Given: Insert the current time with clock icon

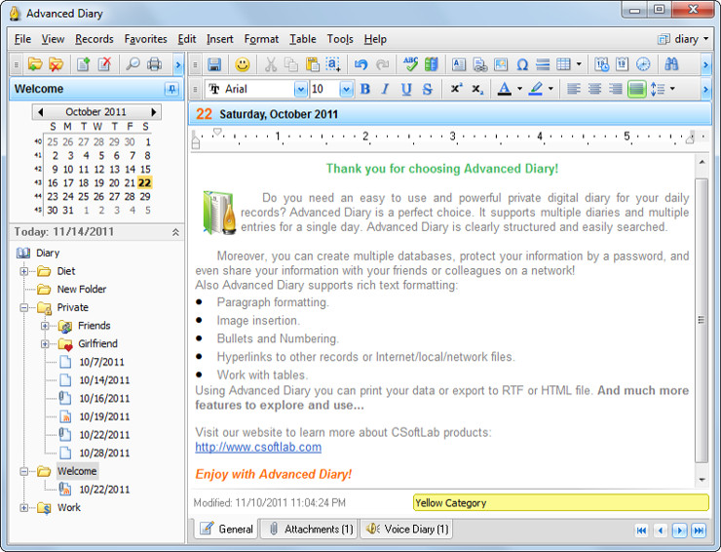Looking at the screenshot, I should (x=643, y=64).
